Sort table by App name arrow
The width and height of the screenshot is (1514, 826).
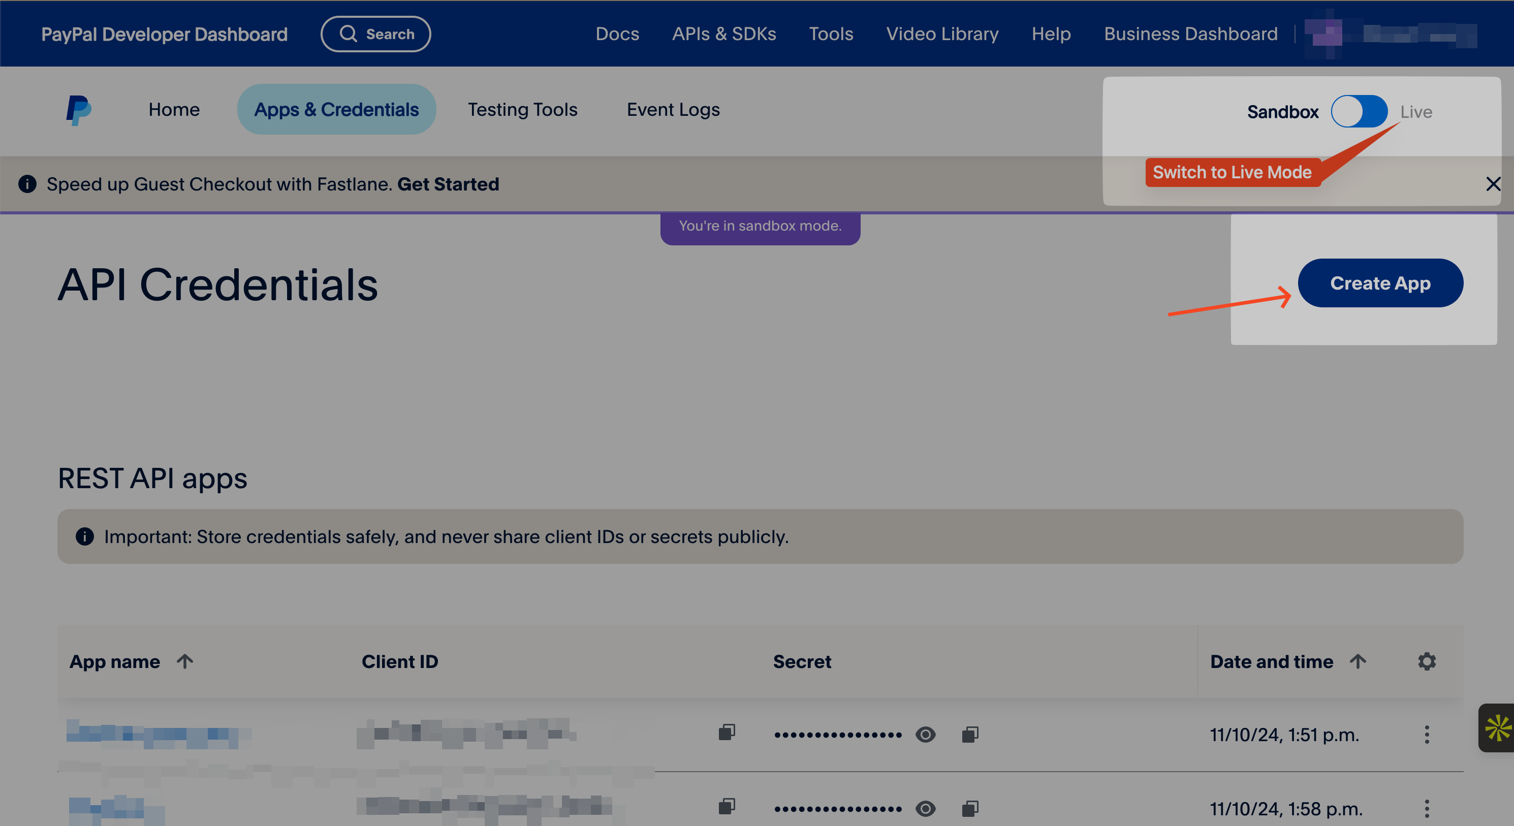tap(184, 661)
